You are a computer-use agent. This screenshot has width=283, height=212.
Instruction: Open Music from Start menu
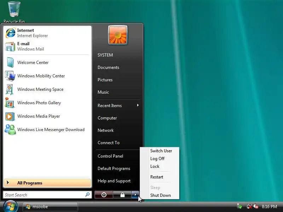[103, 92]
